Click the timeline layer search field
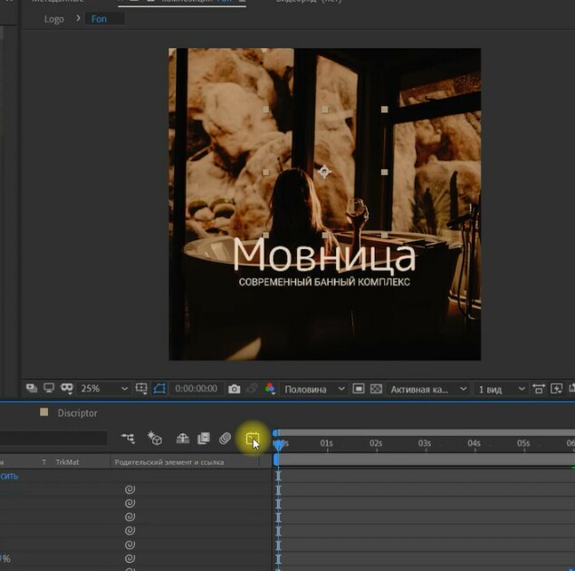Screen dimensions: 575x571 point(53,438)
